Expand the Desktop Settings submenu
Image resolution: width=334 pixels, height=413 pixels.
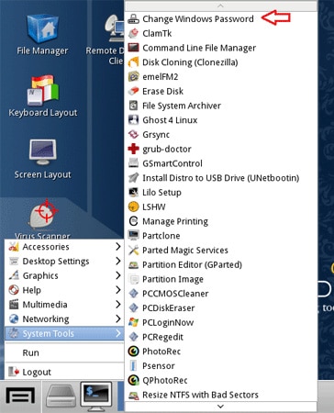64,261
